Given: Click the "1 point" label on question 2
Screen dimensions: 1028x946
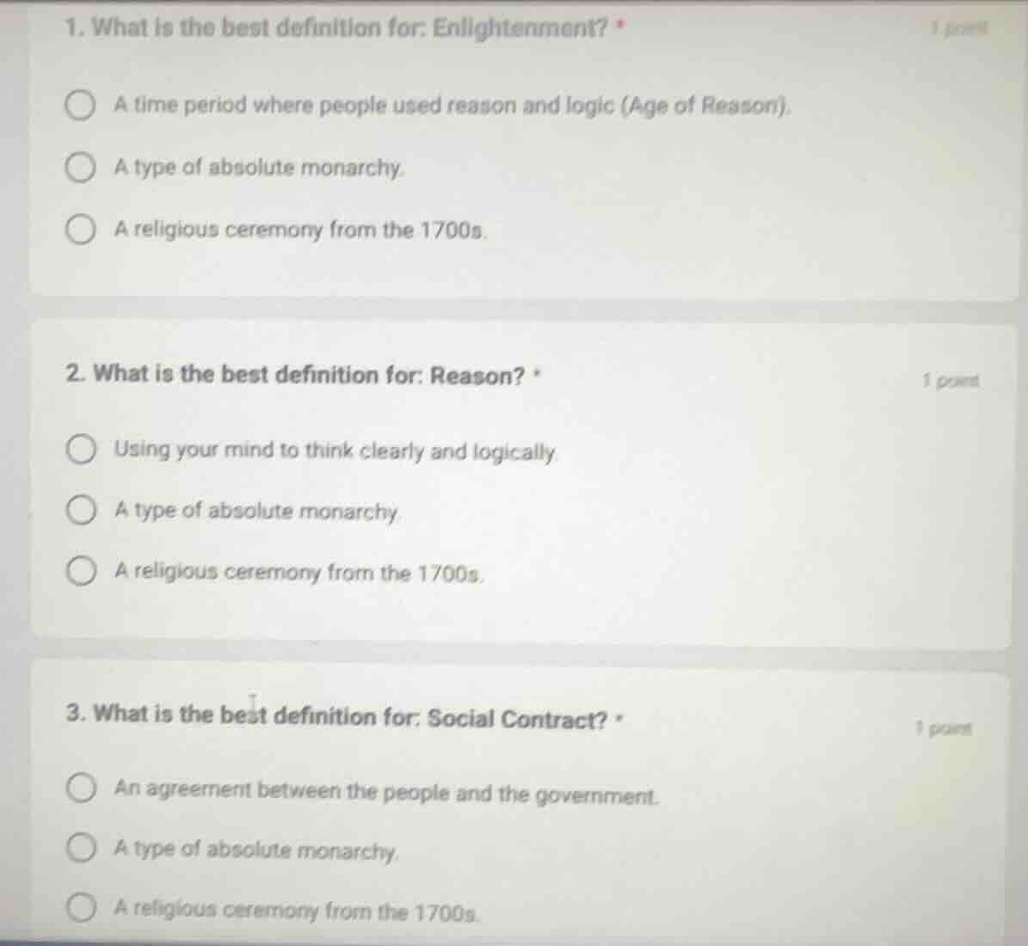Looking at the screenshot, I should coord(951,379).
